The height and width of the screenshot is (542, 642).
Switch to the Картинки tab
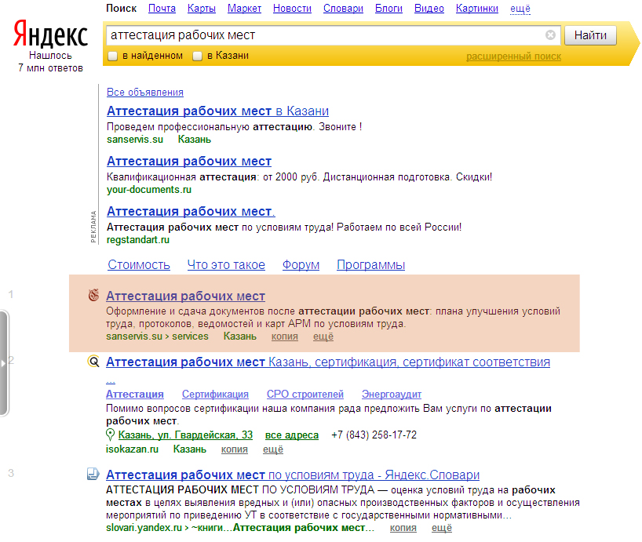point(477,9)
